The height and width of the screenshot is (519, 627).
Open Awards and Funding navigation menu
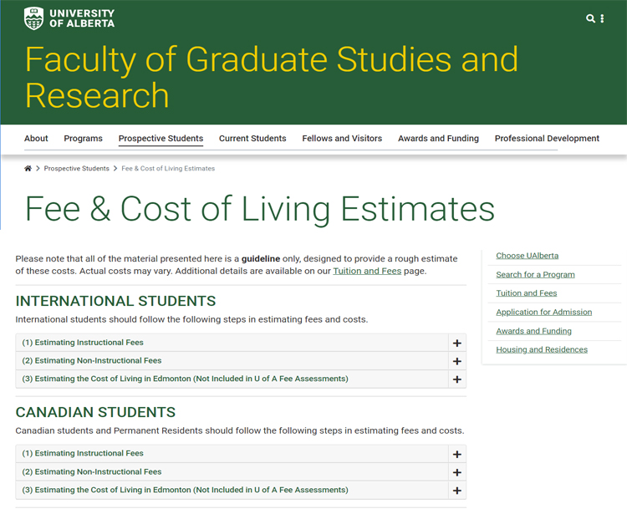click(x=438, y=139)
